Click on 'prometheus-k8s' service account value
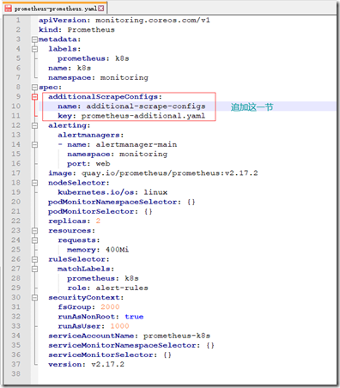This screenshot has height=388, width=340. click(x=177, y=336)
